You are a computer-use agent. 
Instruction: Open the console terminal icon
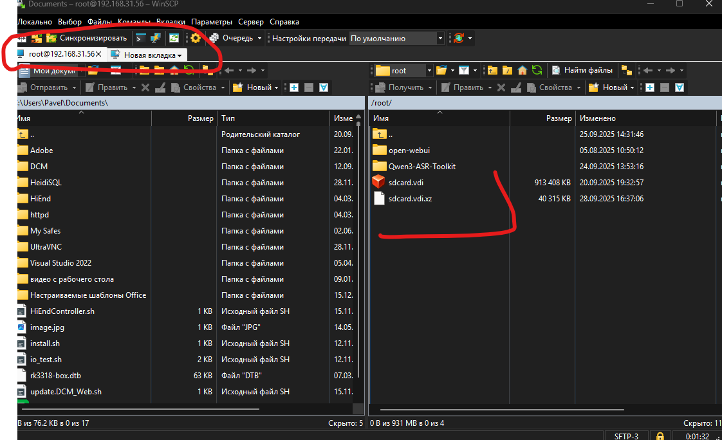click(x=141, y=39)
